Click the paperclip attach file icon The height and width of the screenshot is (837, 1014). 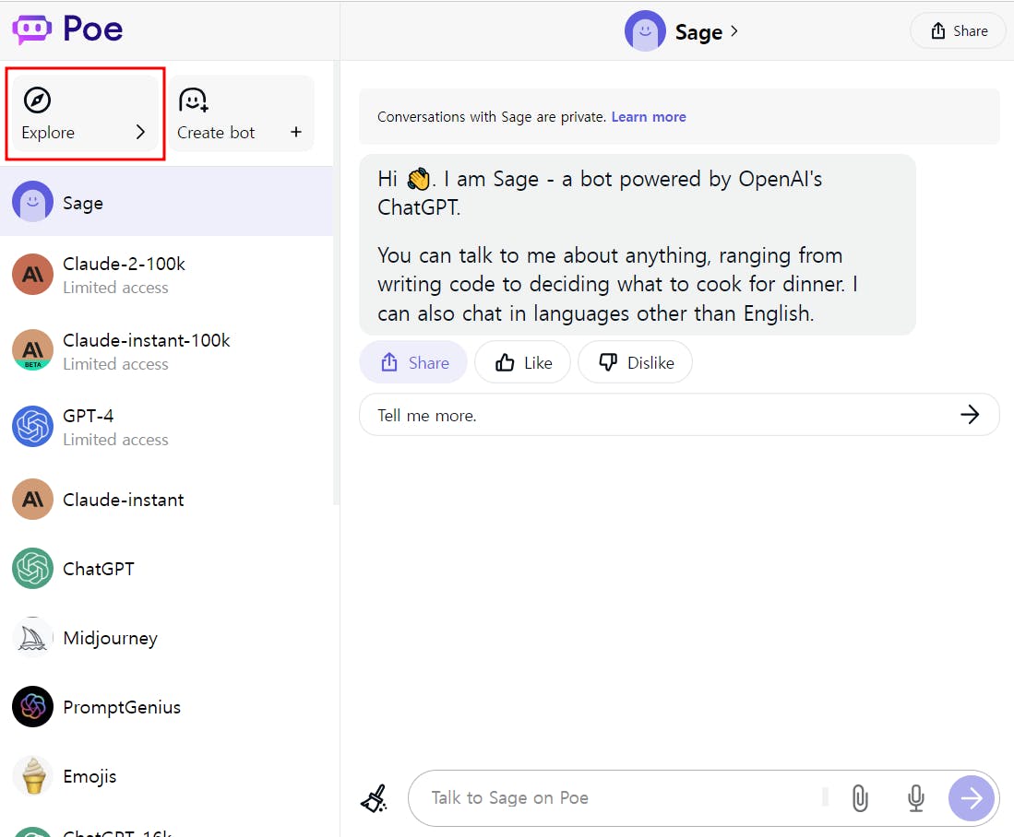tap(860, 798)
